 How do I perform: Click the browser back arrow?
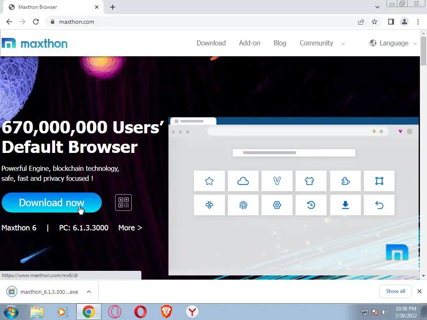(9, 22)
